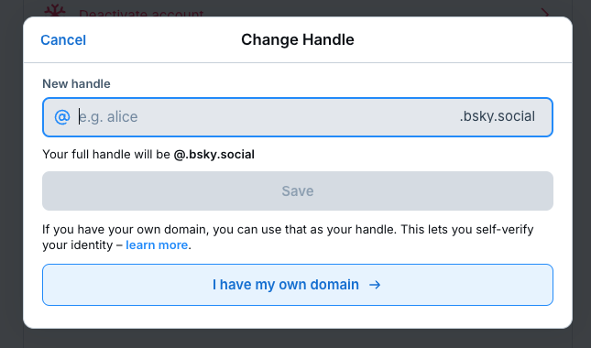Open the learn more link
Image resolution: width=591 pixels, height=348 pixels.
pos(157,245)
